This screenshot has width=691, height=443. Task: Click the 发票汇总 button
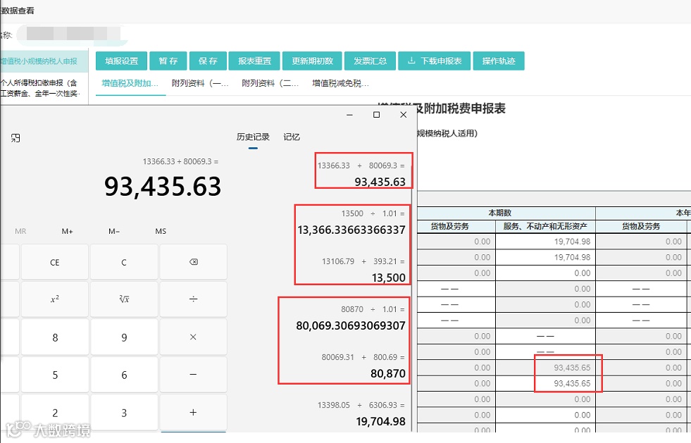(x=371, y=61)
